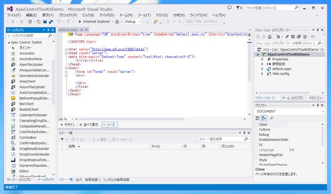The image size is (331, 194).
Task: Toggle Alphabetical sort in Properties panel
Action: [x=263, y=118]
